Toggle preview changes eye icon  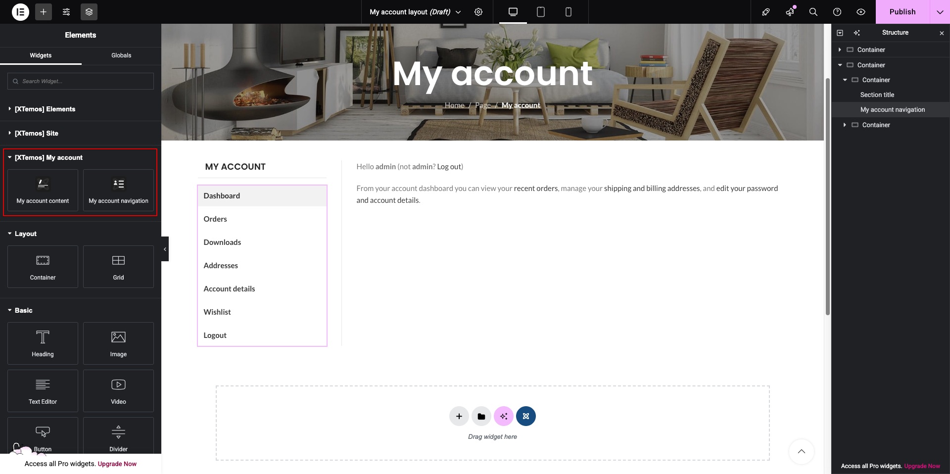pos(861,12)
